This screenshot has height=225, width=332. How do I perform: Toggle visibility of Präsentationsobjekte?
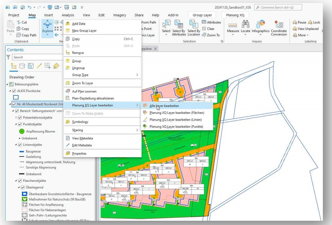(20, 117)
